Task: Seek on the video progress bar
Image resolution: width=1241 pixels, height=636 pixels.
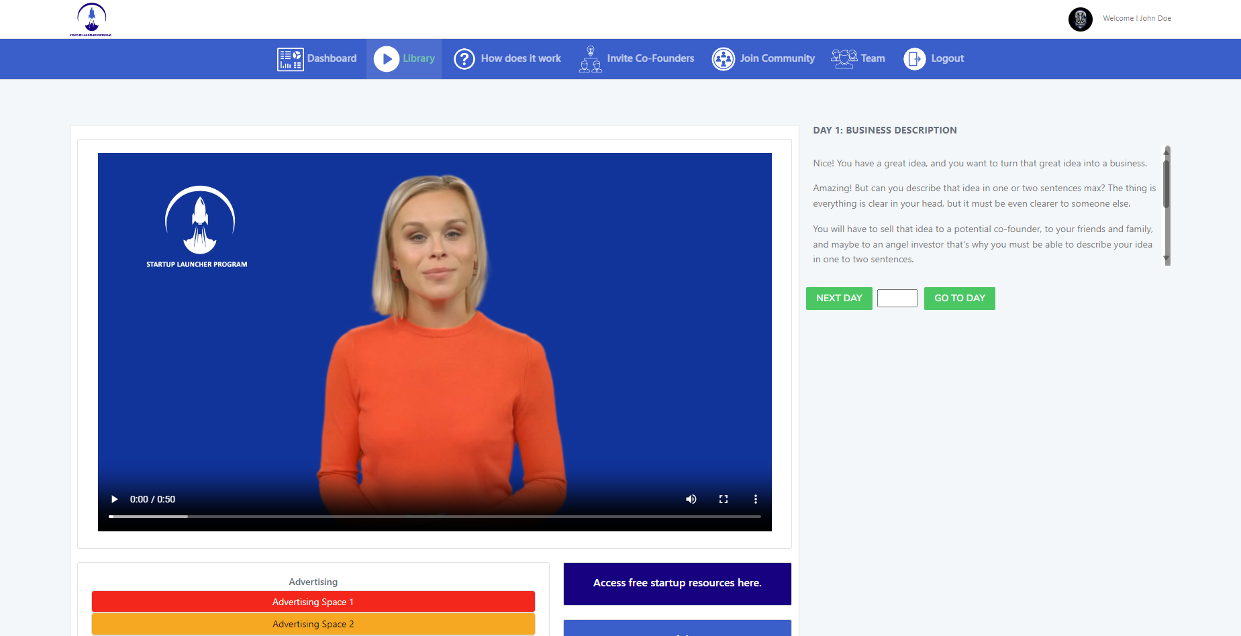Action: tap(434, 517)
